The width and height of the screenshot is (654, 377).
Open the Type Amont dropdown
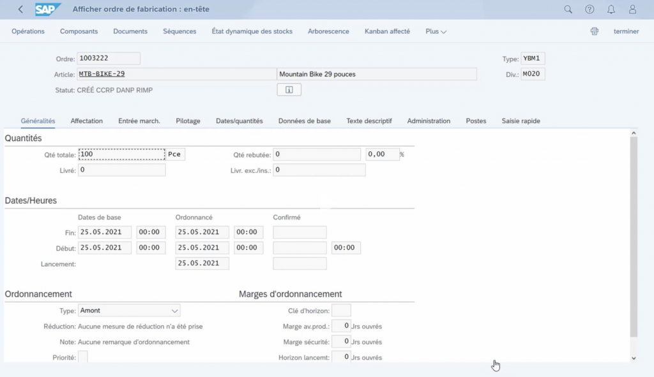pyautogui.click(x=129, y=311)
